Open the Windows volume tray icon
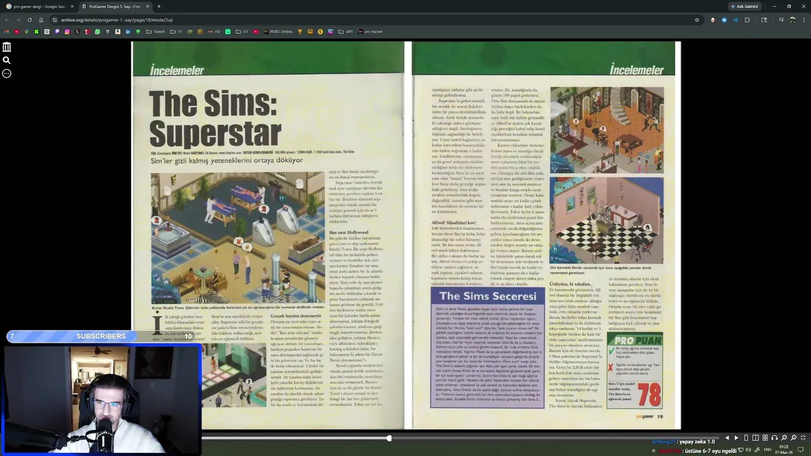The image size is (811, 456). pos(748,450)
